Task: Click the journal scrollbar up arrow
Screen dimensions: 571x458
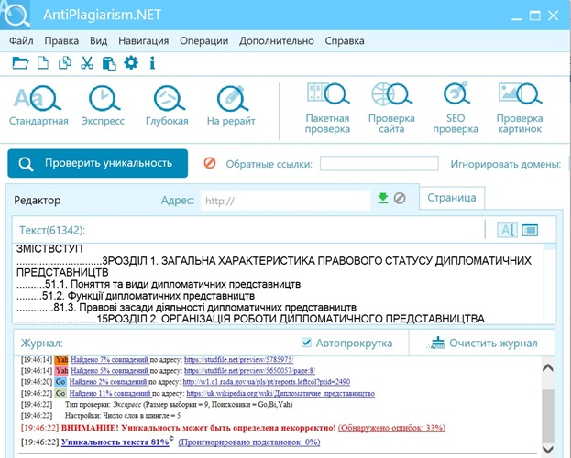Action: 548,367
